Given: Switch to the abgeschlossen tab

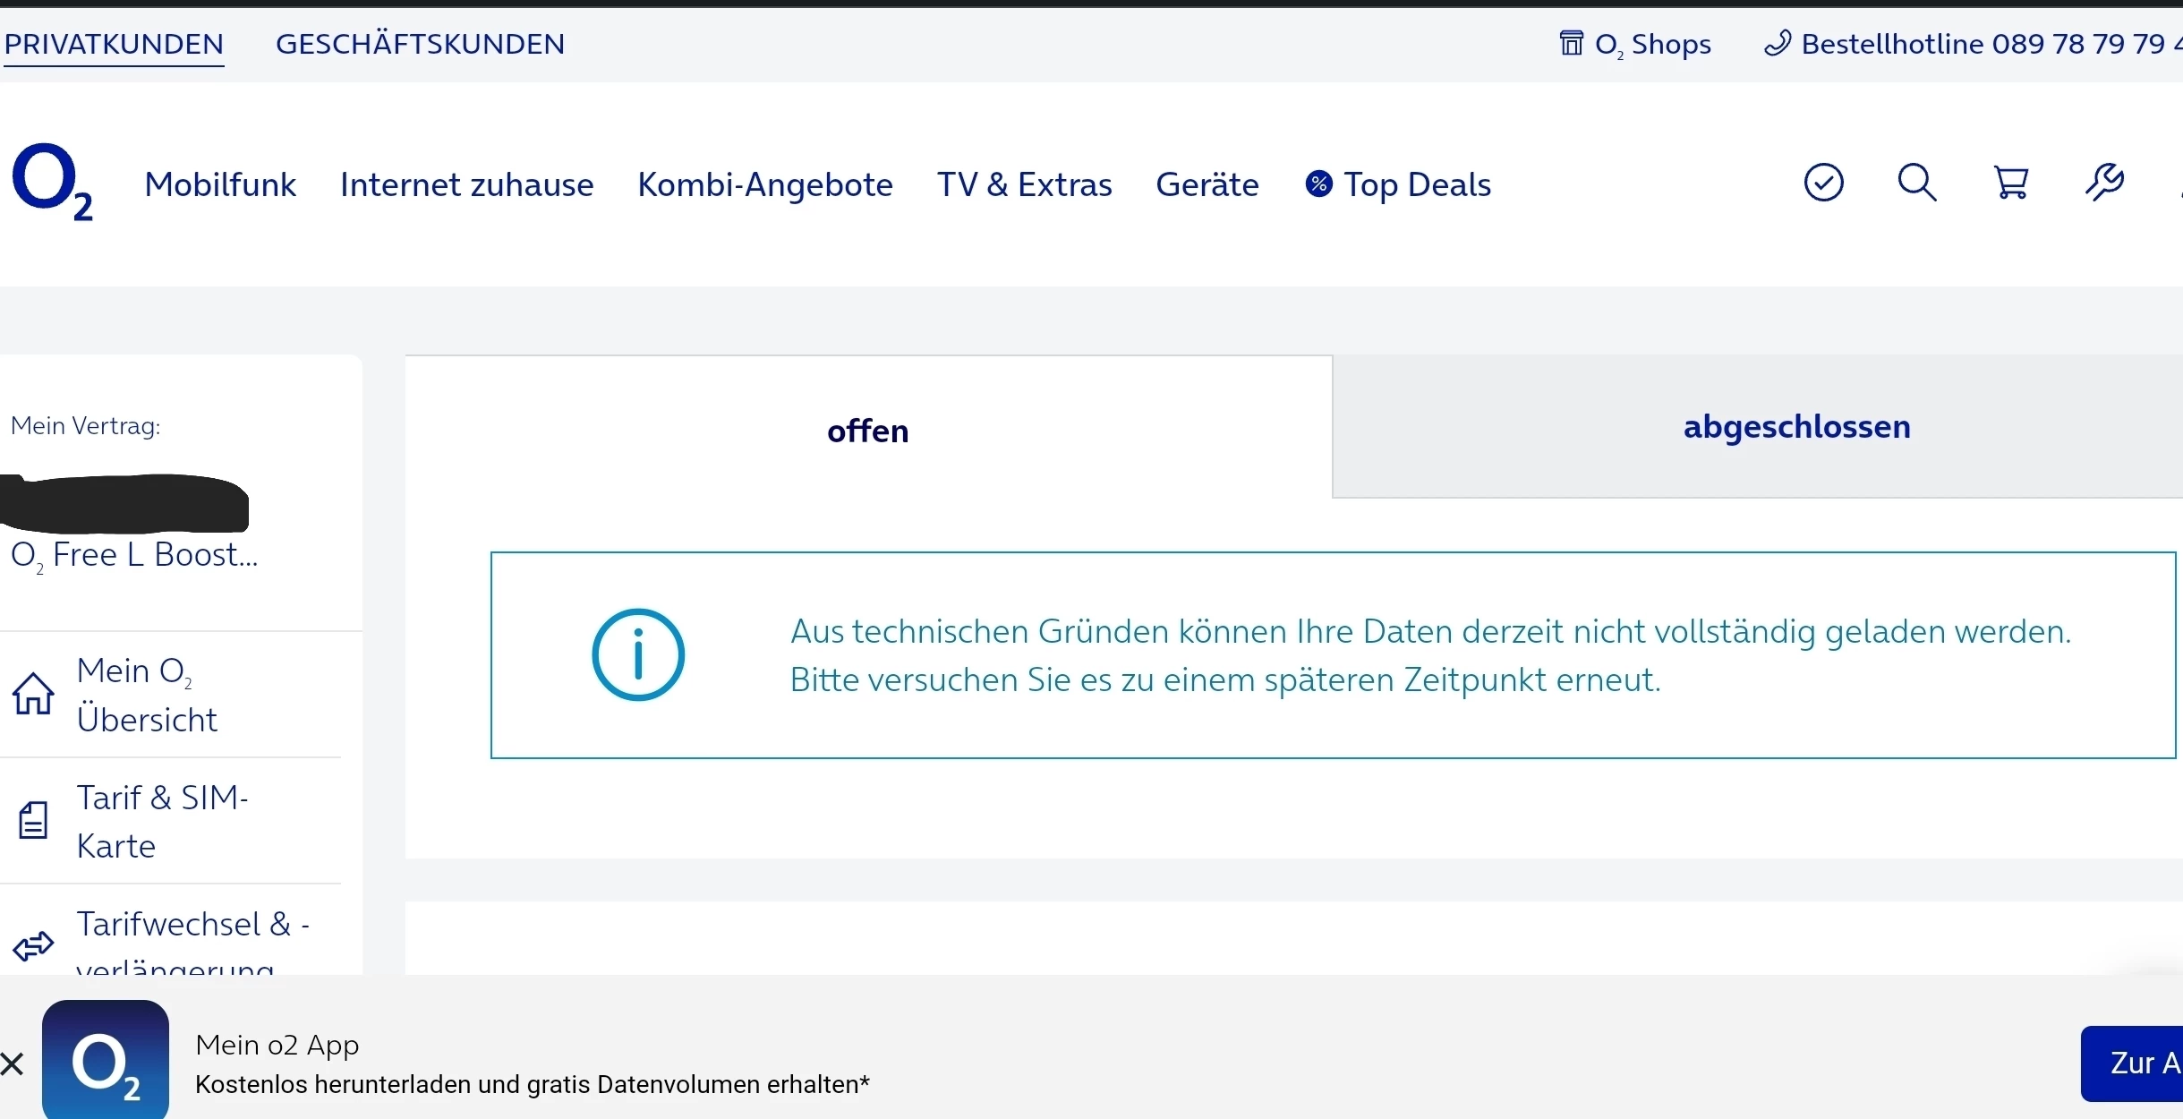Looking at the screenshot, I should pos(1796,427).
